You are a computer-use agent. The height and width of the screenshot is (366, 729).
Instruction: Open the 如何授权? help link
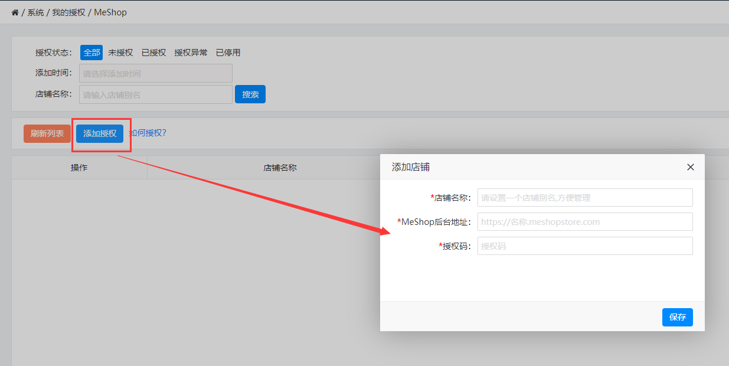[x=148, y=133]
